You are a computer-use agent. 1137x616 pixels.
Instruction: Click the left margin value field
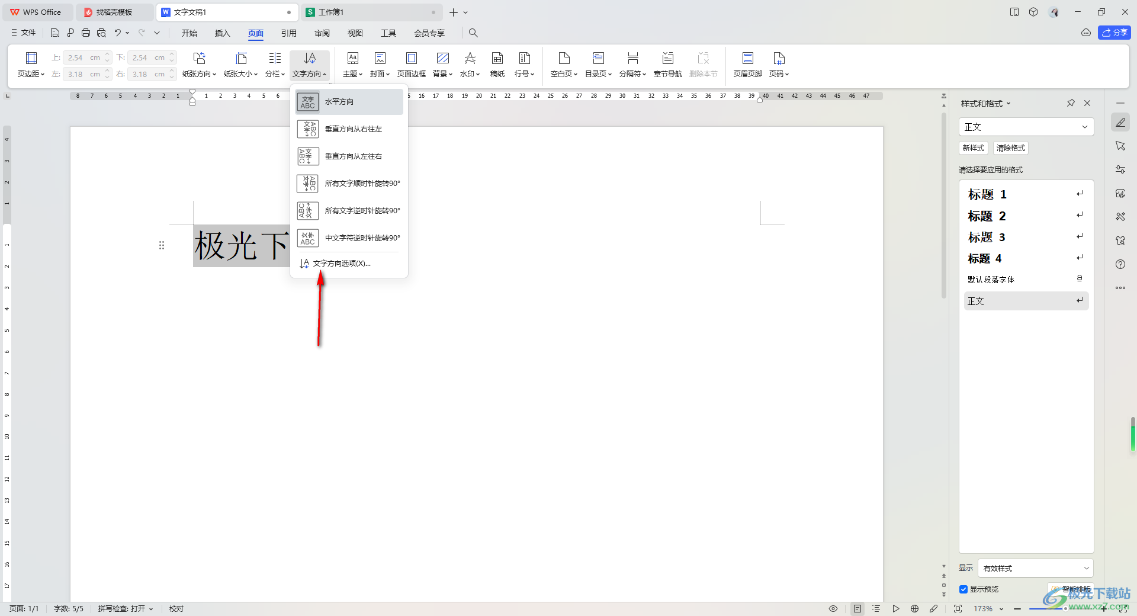coord(83,74)
